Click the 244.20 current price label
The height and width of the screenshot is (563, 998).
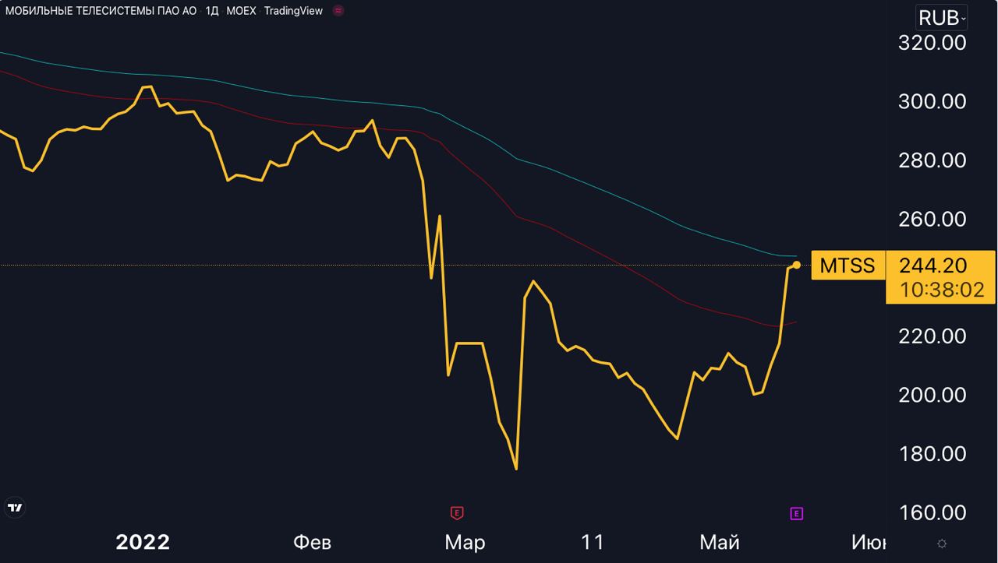(x=933, y=266)
